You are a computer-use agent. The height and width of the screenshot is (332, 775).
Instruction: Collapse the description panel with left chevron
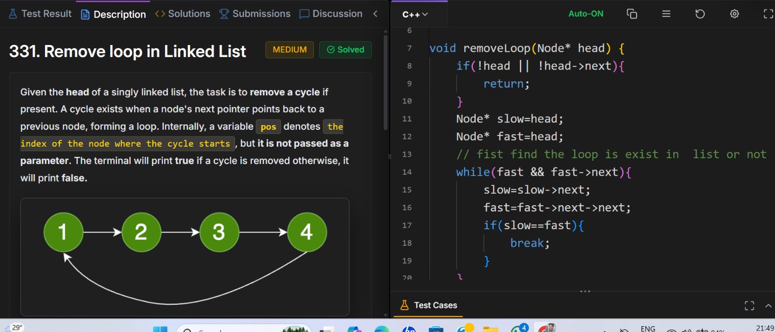[x=375, y=14]
